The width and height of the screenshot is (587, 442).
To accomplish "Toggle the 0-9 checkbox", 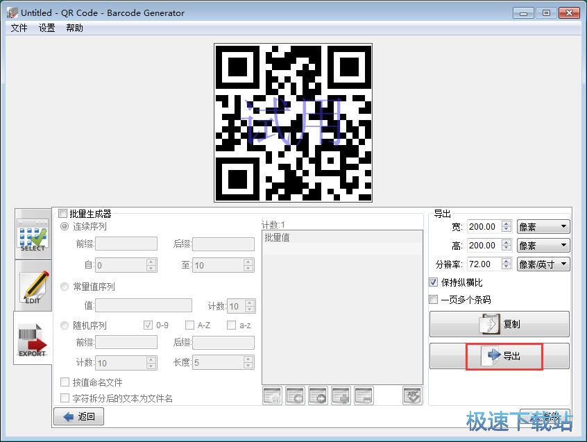I will tap(148, 325).
